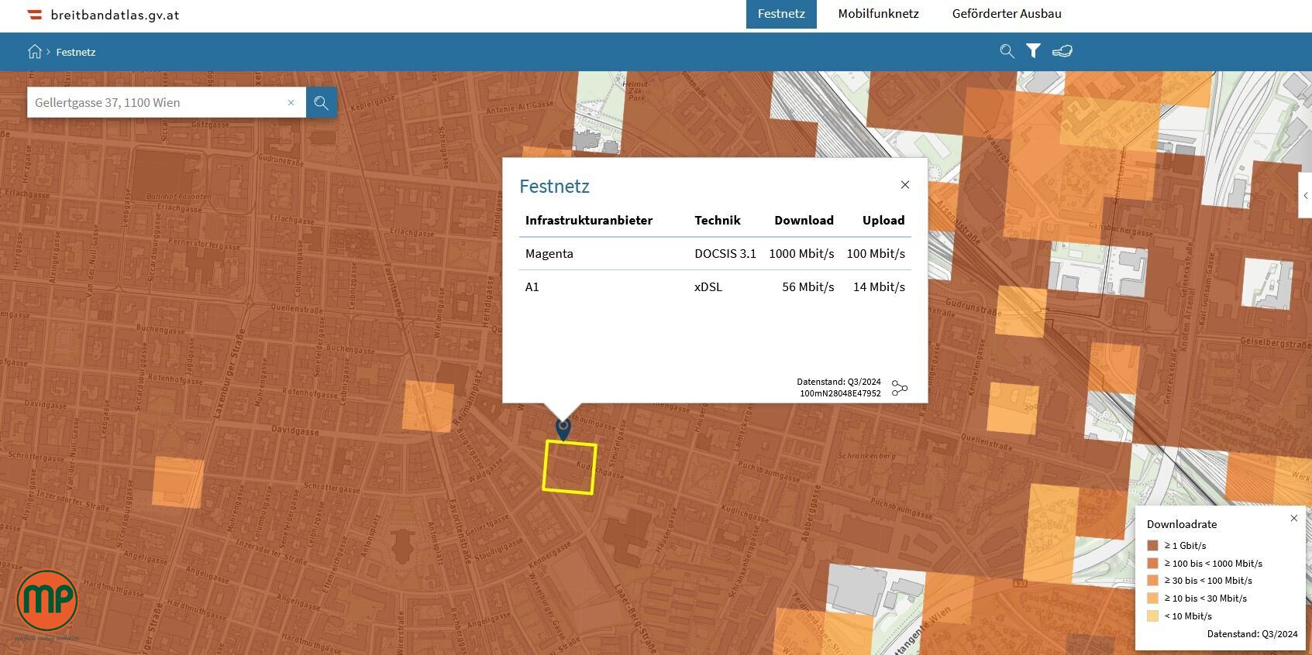
Task: Click the Austria map outline icon
Action: 1062,51
